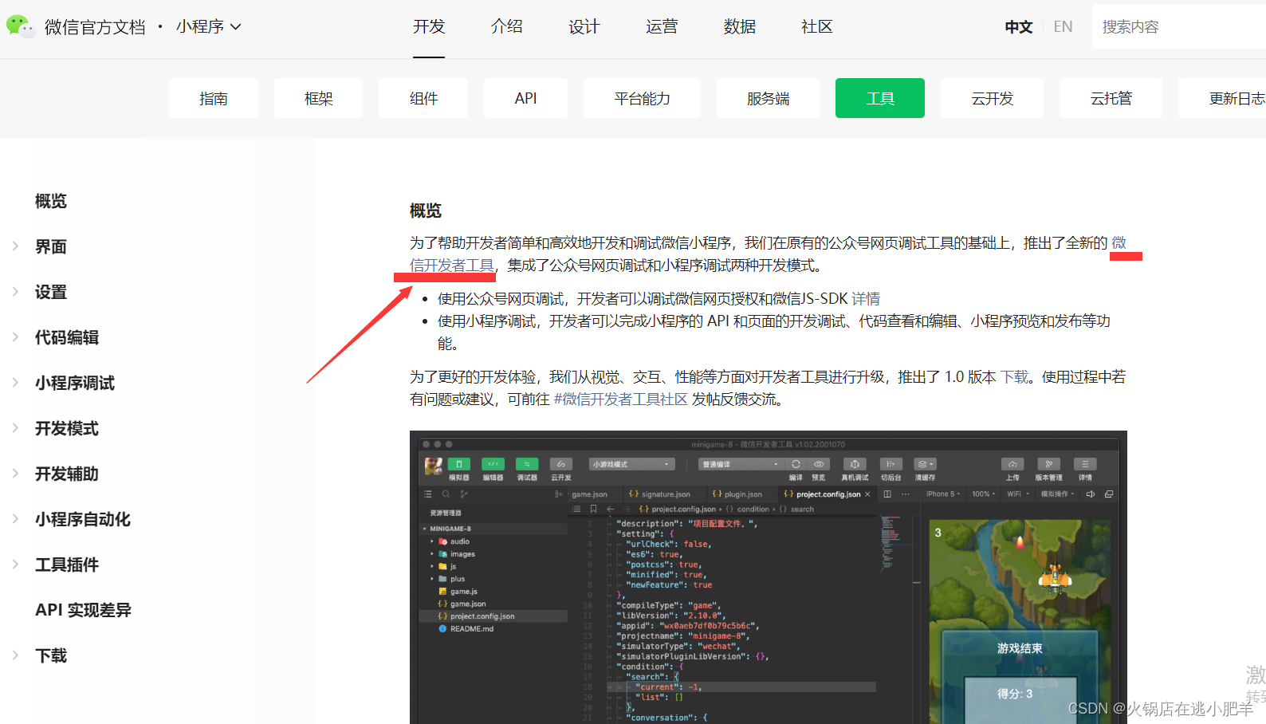This screenshot has width=1266, height=724.
Task: Expand the 小程序调试 sidebar section
Action: (75, 383)
